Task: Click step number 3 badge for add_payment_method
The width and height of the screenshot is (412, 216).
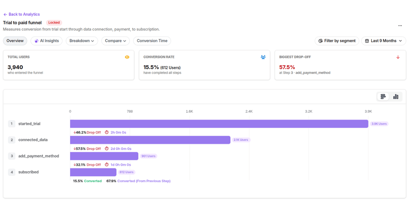Action: click(12, 156)
